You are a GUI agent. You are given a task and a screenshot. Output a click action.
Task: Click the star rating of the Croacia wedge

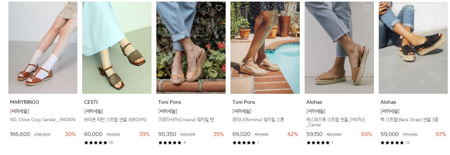(170, 143)
